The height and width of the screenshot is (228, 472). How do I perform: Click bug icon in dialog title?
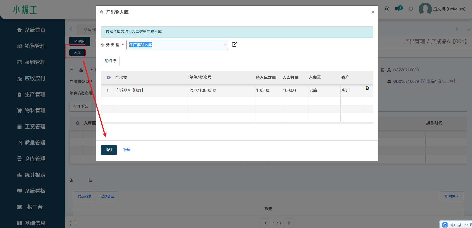coord(101,12)
